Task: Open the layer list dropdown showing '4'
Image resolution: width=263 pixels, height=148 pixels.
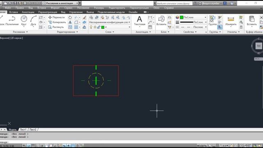Action: point(110,27)
